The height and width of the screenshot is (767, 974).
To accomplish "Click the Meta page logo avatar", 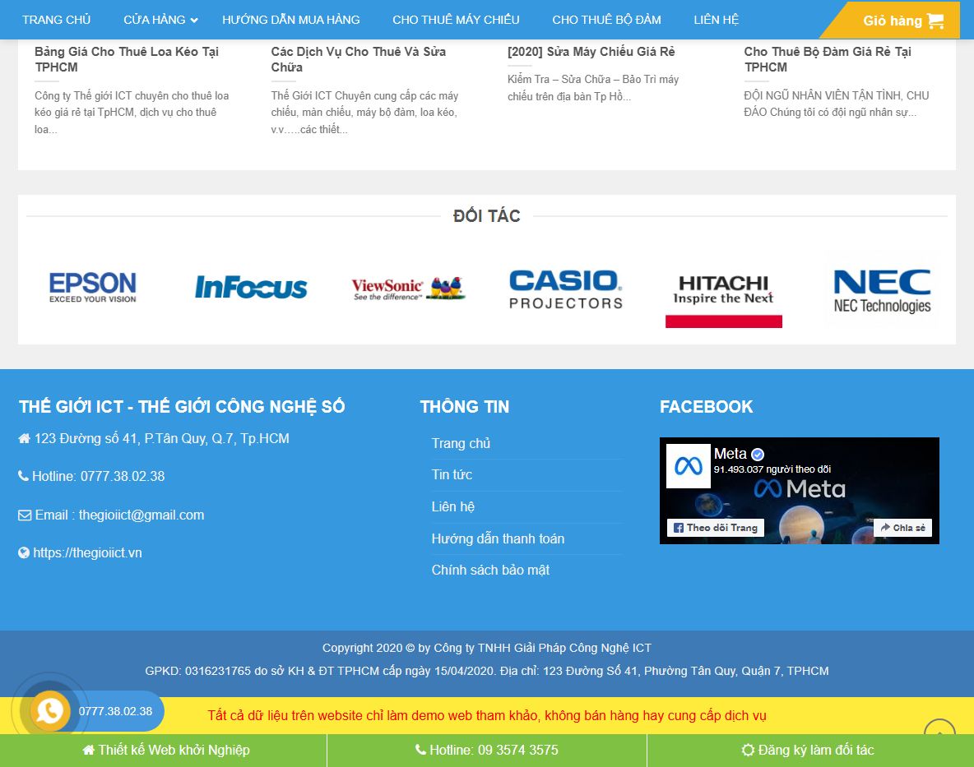I will click(x=689, y=466).
